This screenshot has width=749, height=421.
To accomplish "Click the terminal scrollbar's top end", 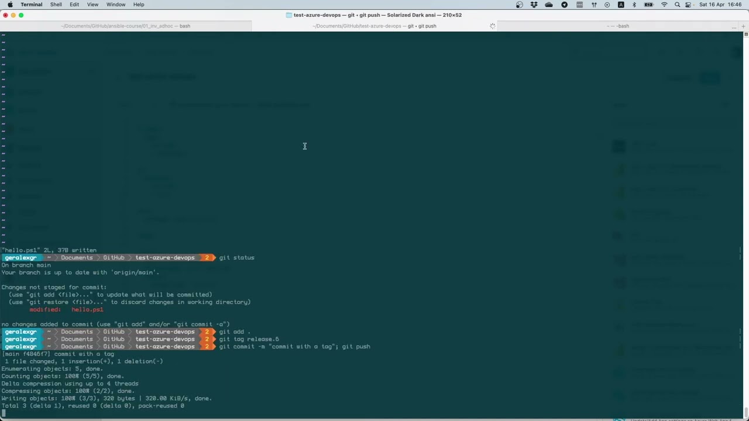I will [745, 35].
